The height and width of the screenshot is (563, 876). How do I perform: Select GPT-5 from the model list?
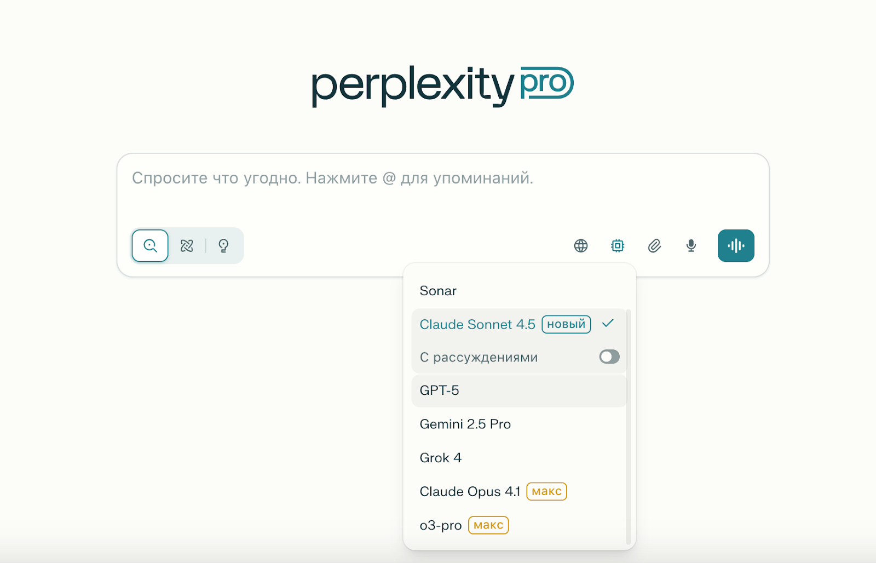pyautogui.click(x=440, y=390)
